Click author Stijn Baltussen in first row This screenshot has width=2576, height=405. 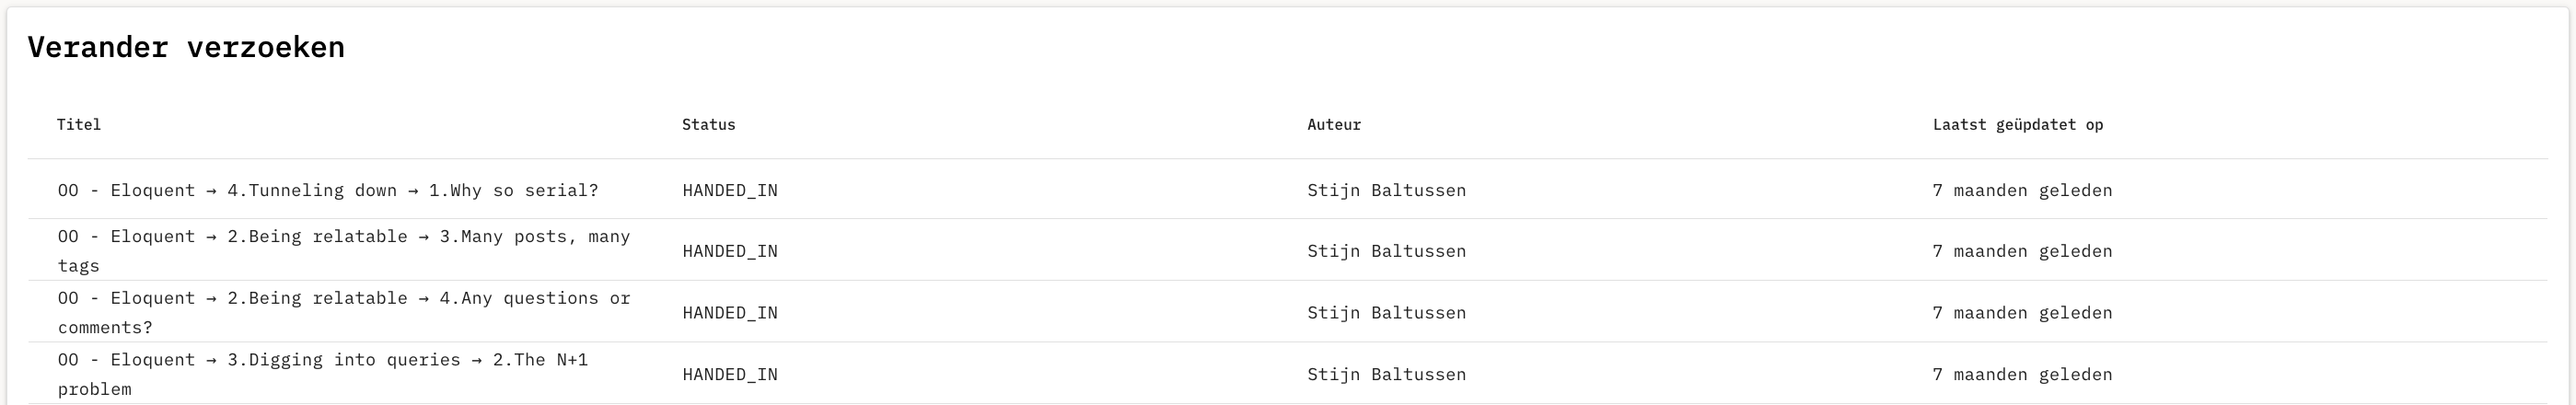1387,190
